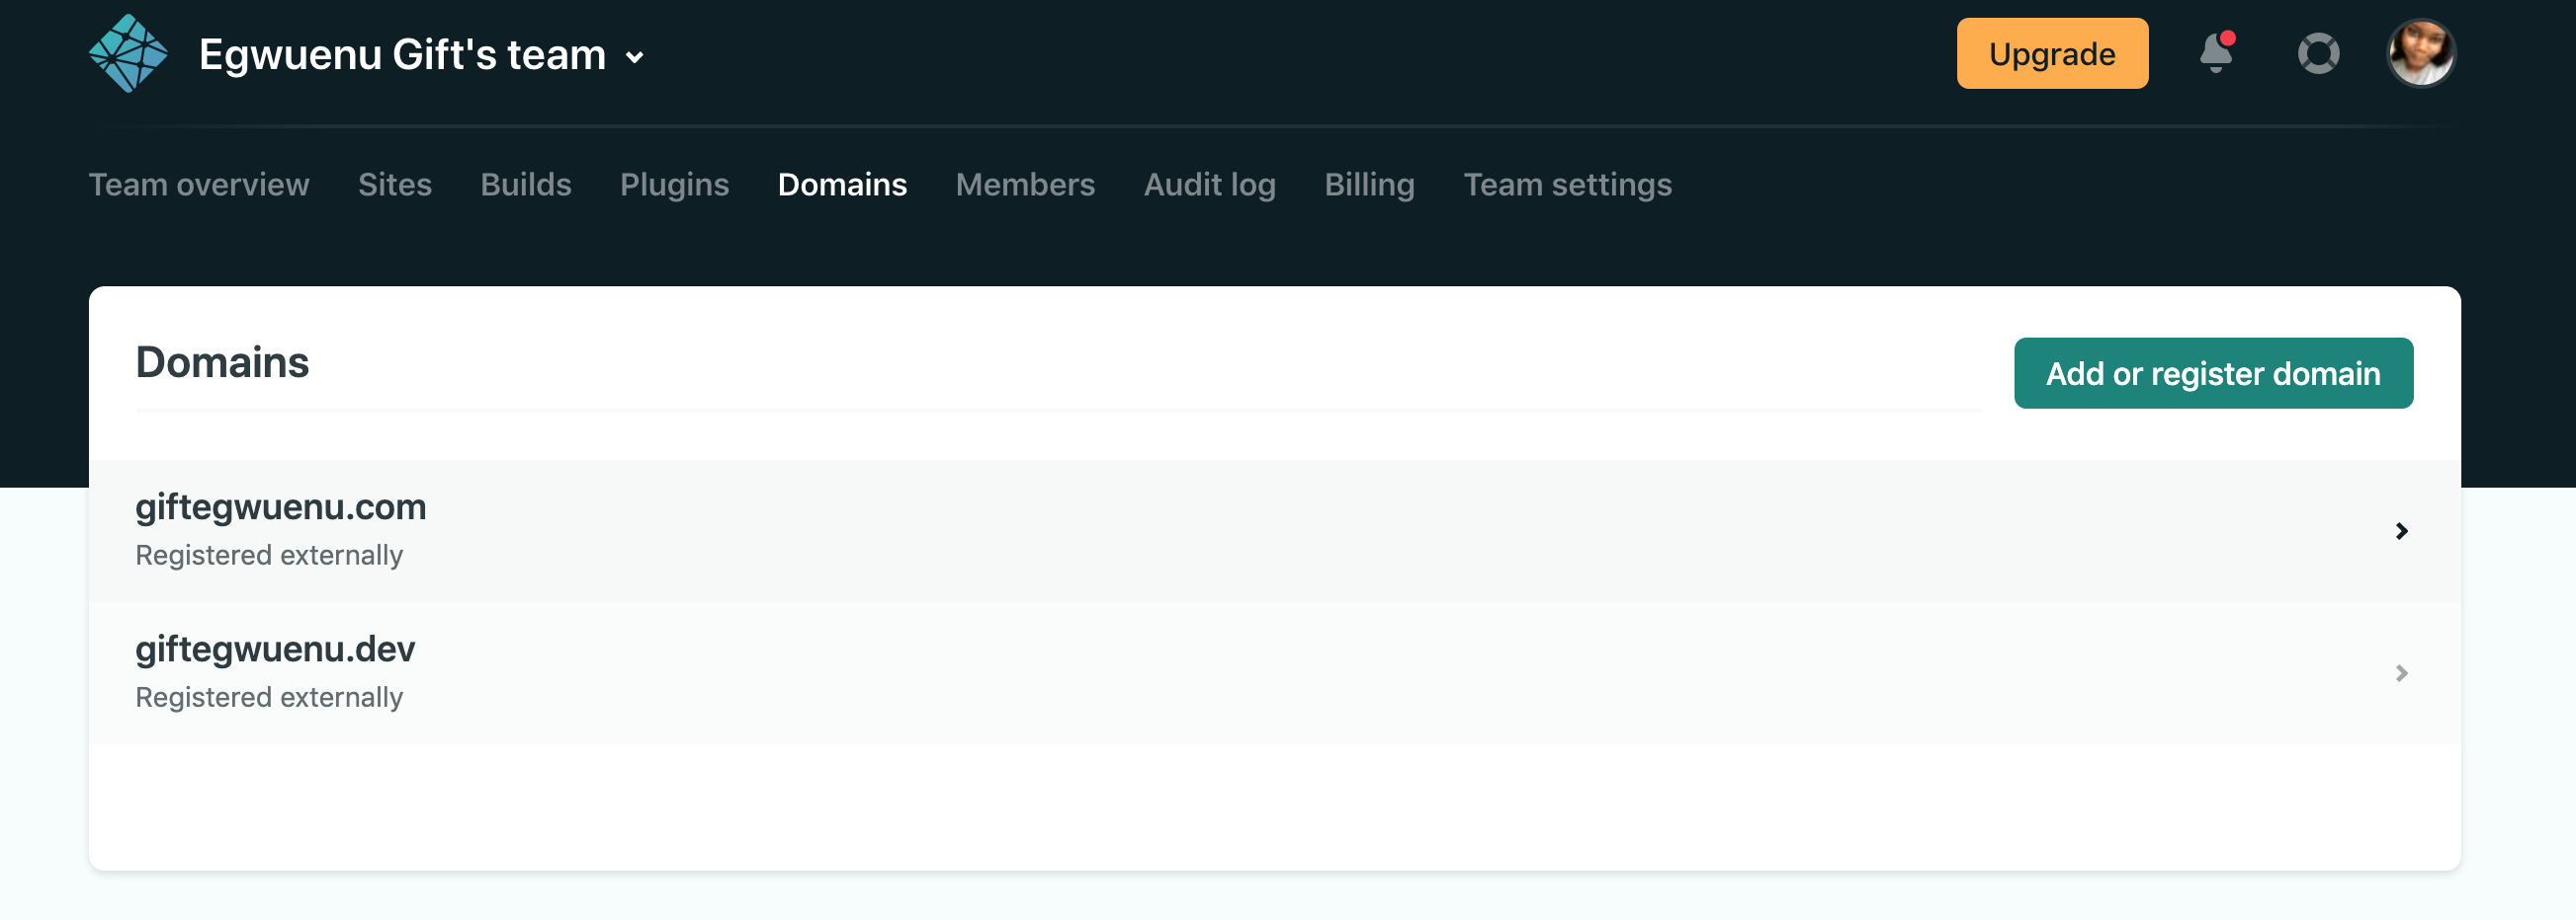
Task: Open Team settings
Action: coord(1567,185)
